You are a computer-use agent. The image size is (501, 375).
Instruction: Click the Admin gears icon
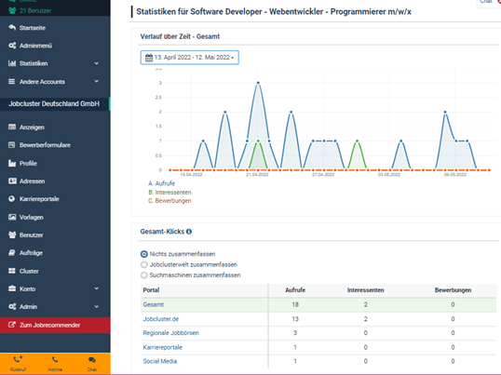point(12,306)
